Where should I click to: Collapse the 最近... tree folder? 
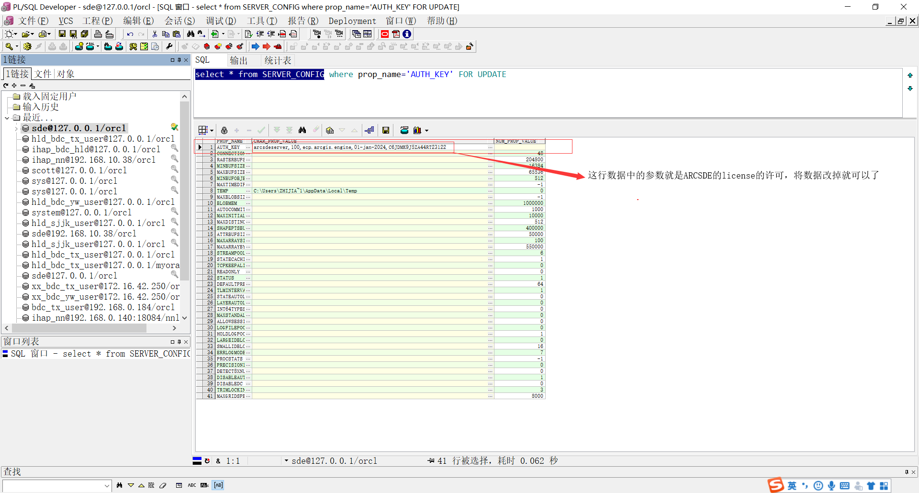pos(7,118)
